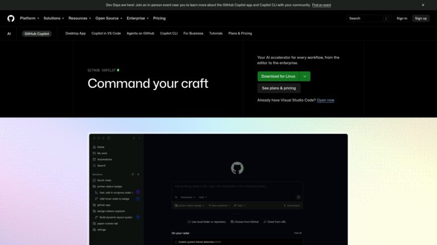Click the Sign in link
Viewport: 437px width, 245px height.
[x=402, y=18]
